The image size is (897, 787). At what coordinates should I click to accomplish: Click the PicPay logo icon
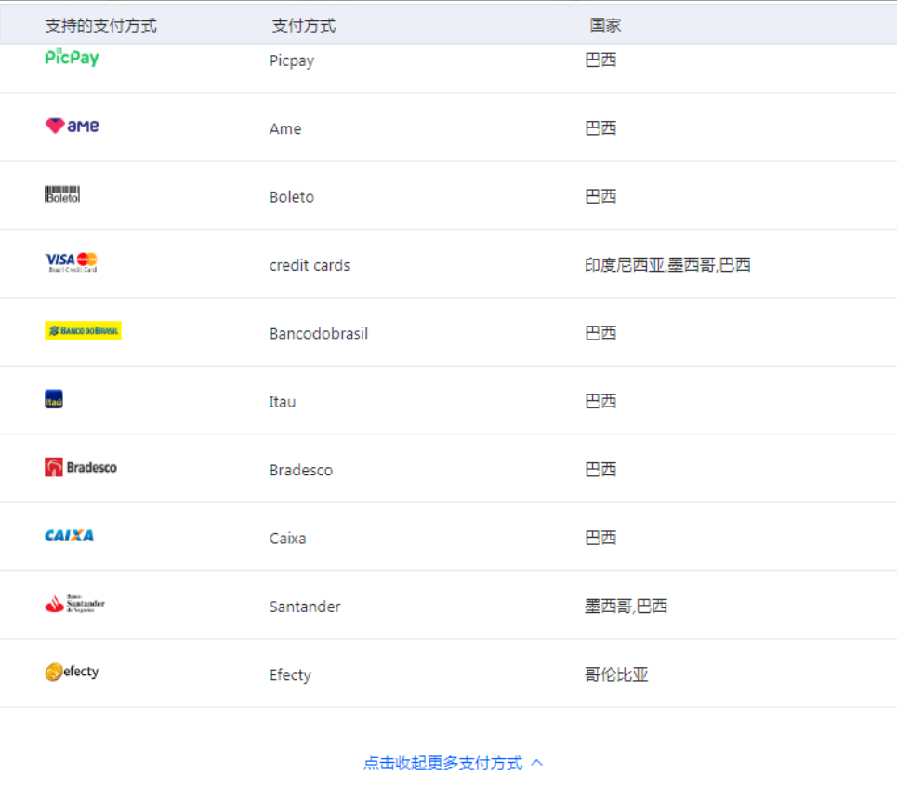(x=72, y=59)
